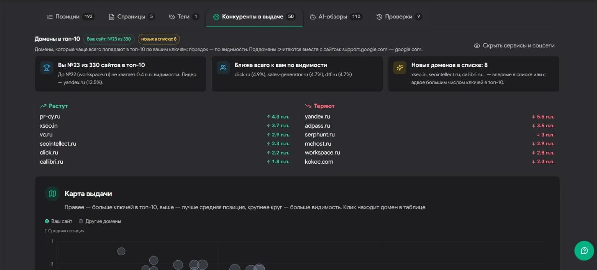Select workspace.ru in the losing list
Image resolution: width=597 pixels, height=270 pixels.
pos(322,153)
